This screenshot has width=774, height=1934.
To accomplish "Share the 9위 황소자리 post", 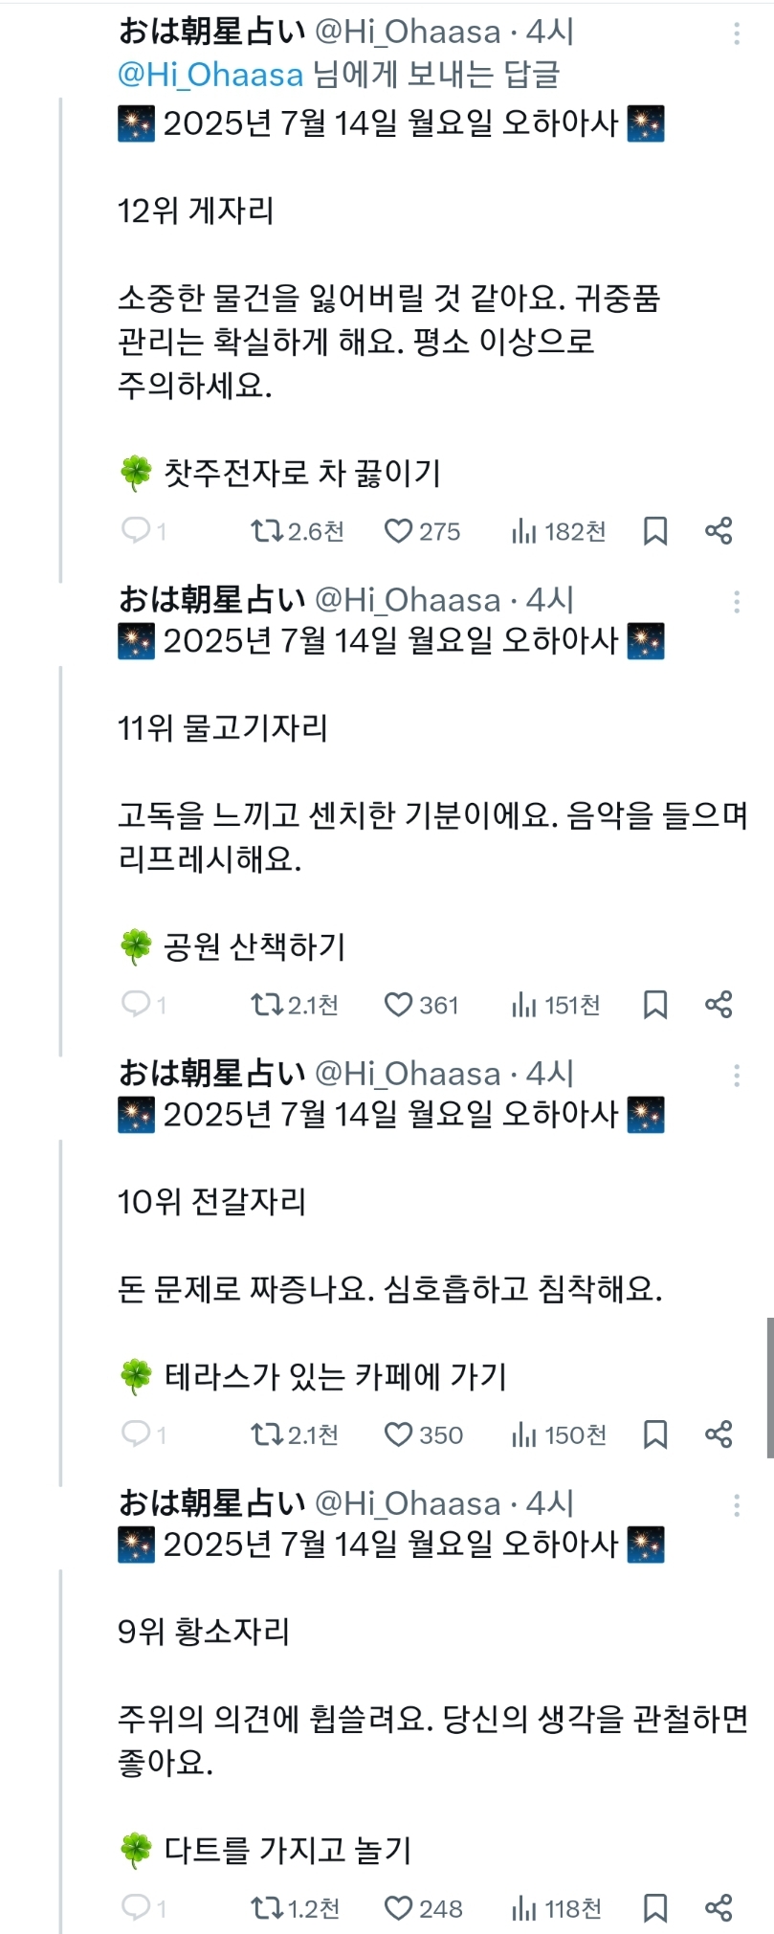I will pos(719,1907).
